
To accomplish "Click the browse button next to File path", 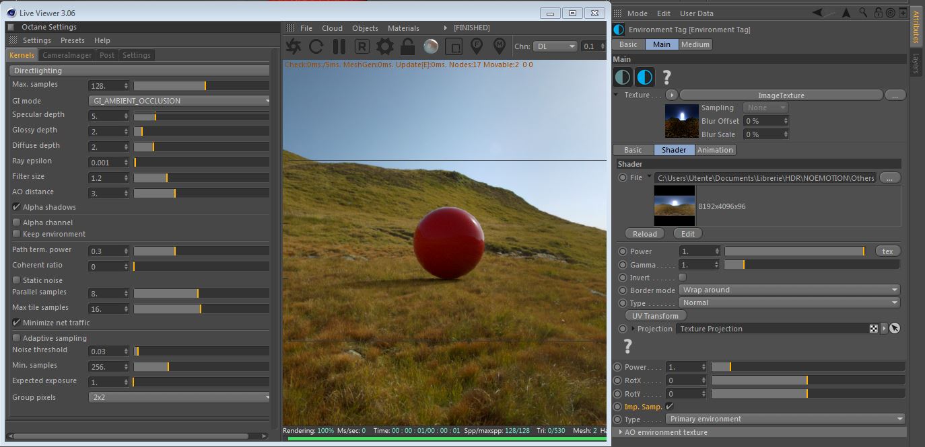I will (x=889, y=178).
